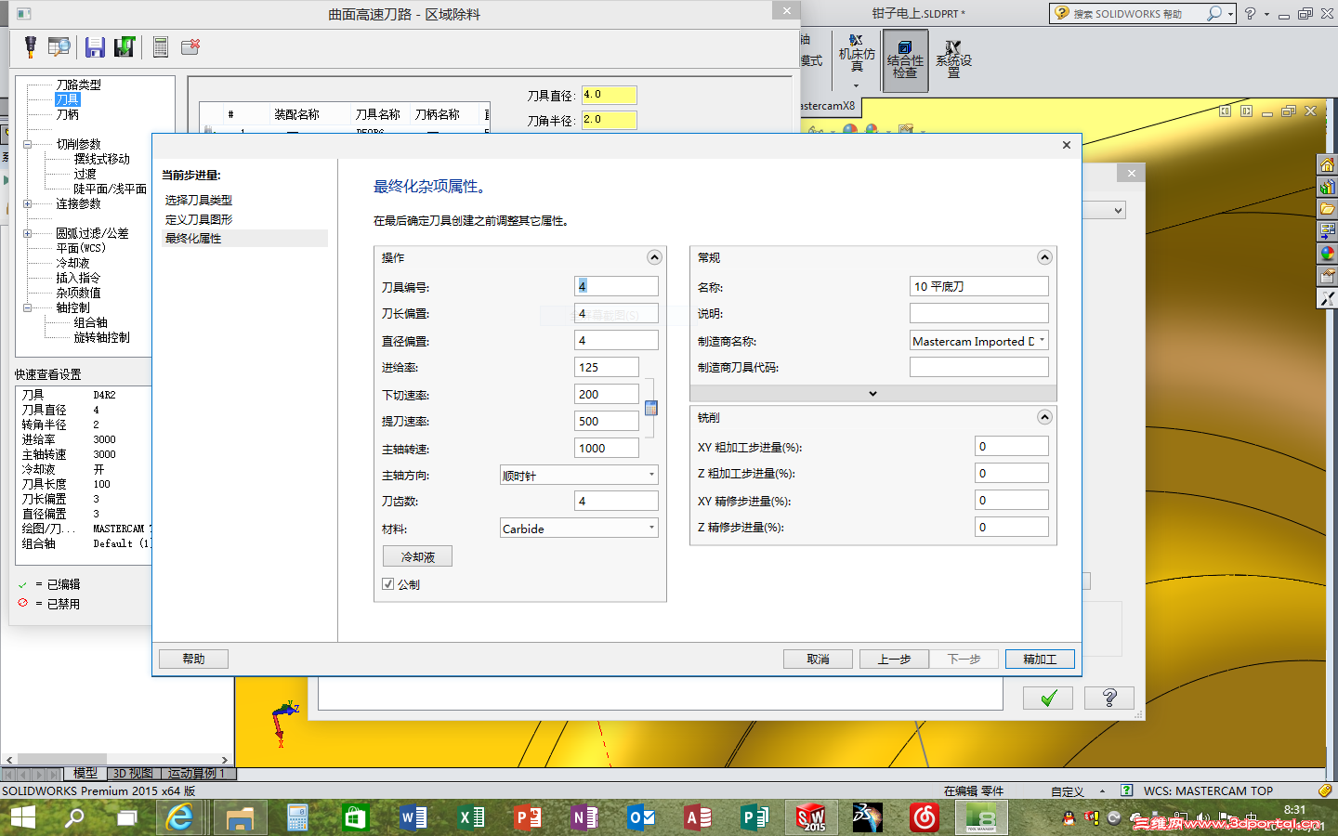The height and width of the screenshot is (836, 1338).
Task: Click the XY 粗加工步进量 field
Action: 1012,446
